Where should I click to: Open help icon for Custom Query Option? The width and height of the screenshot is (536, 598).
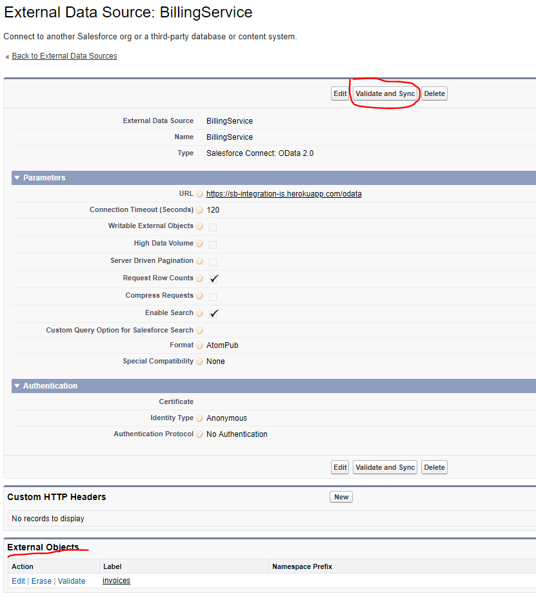pyautogui.click(x=199, y=331)
